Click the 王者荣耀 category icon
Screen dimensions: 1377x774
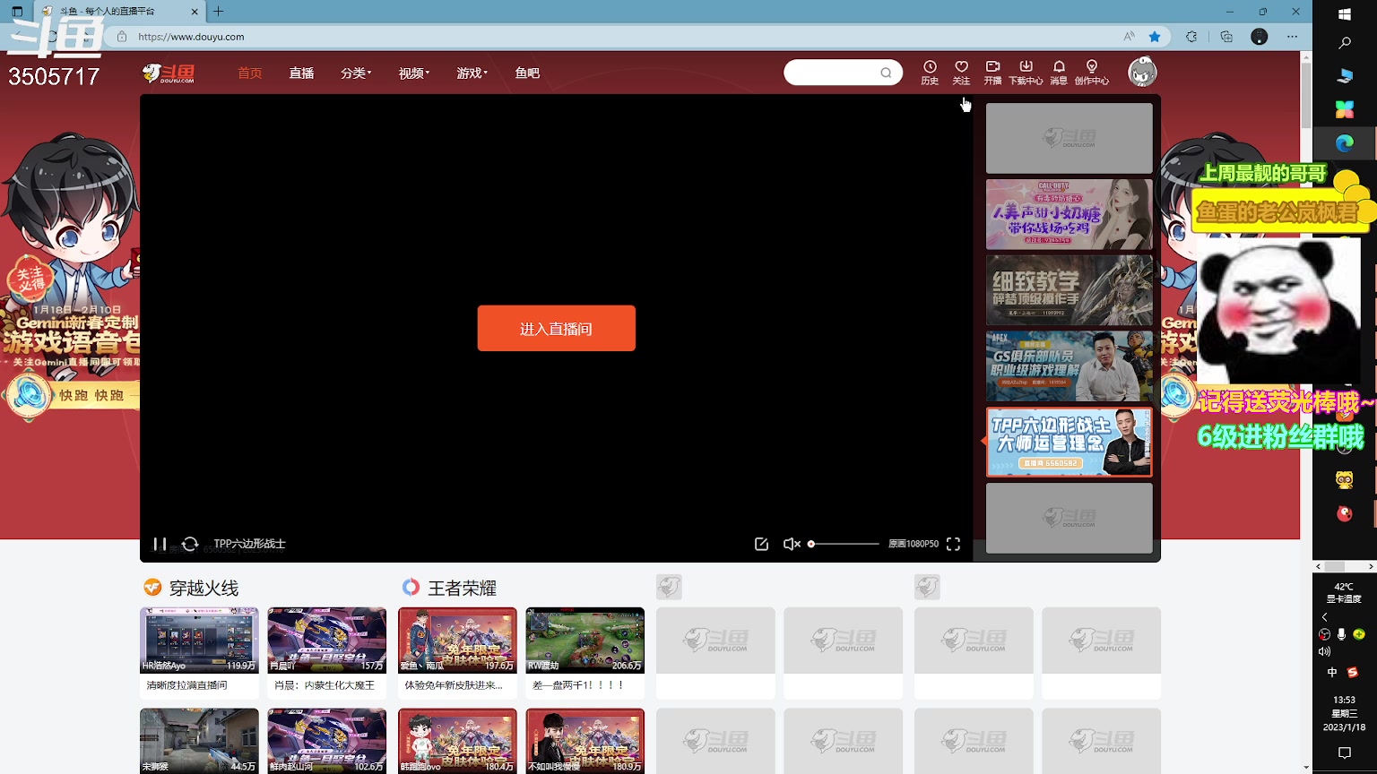[411, 587]
